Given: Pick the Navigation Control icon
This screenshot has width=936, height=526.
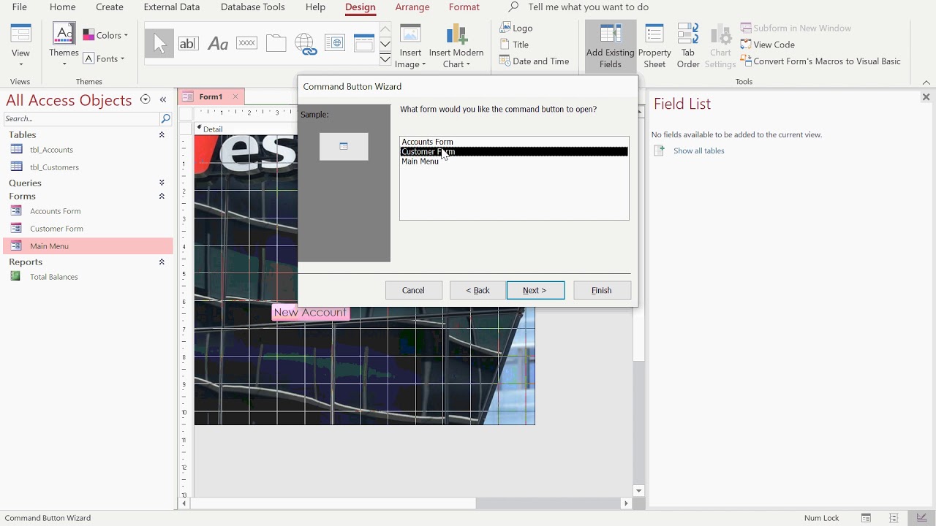Looking at the screenshot, I should pyautogui.click(x=364, y=43).
